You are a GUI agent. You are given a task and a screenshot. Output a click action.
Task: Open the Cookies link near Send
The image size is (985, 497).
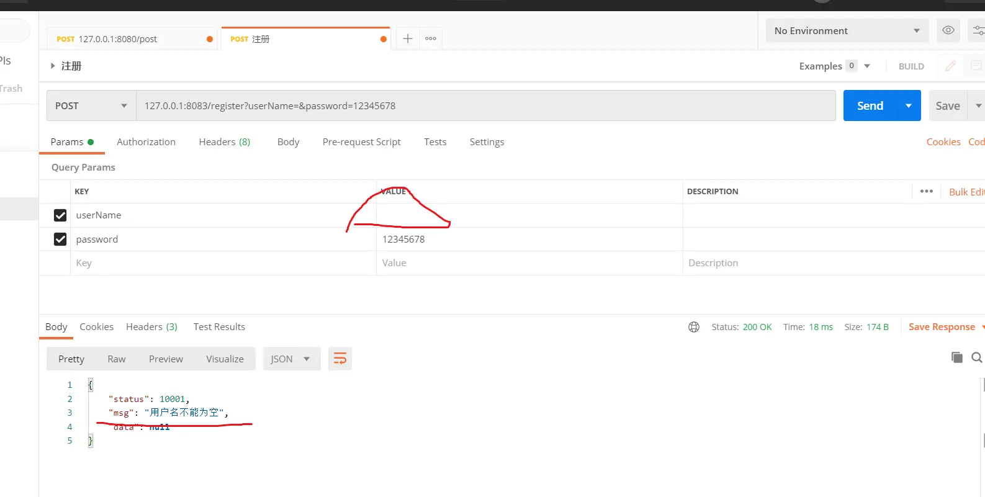tap(943, 142)
